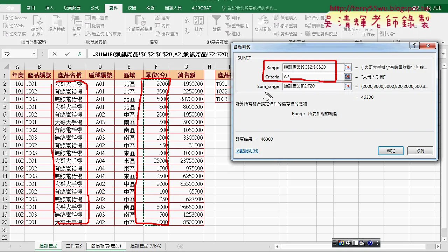Click cell G4 value 88700000
The height and width of the screenshot is (252, 448).
click(x=186, y=99)
